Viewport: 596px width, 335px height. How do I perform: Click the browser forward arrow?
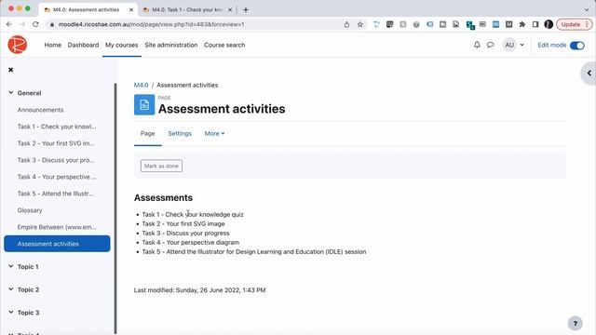[22, 24]
